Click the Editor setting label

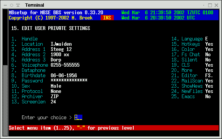pos(189,75)
